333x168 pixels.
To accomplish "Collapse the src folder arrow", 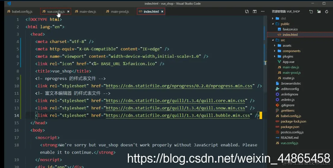I will tap(273, 40).
